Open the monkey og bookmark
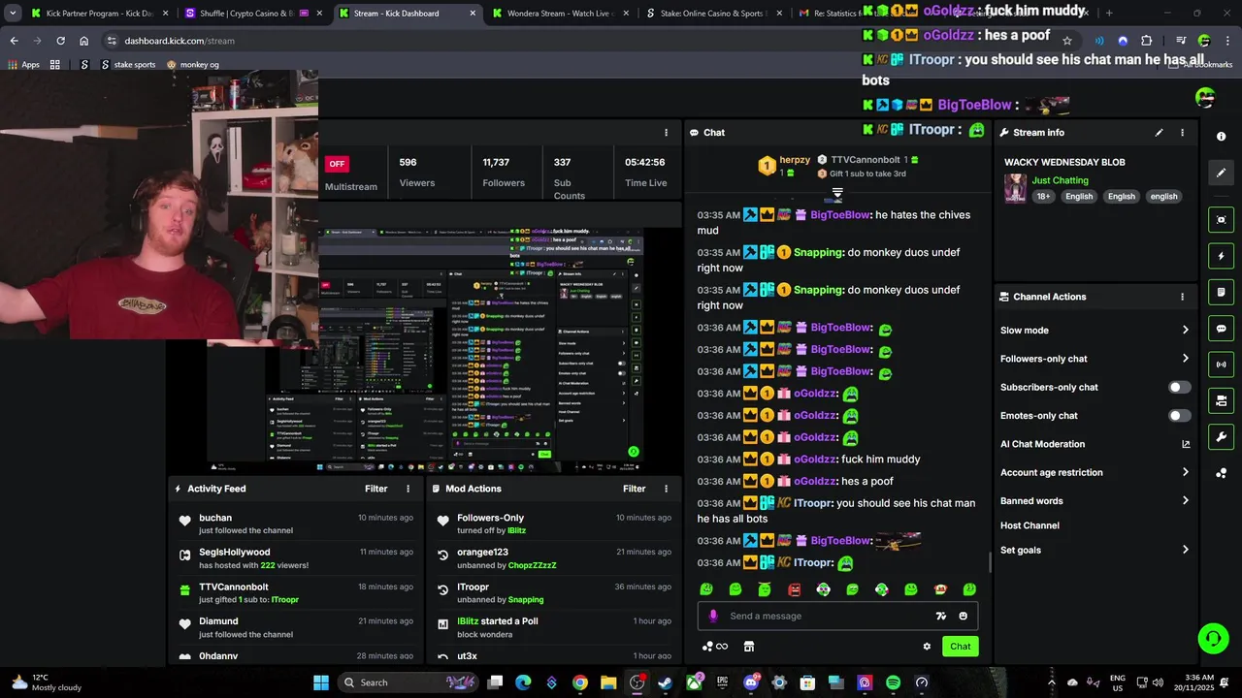This screenshot has height=698, width=1242. (193, 65)
